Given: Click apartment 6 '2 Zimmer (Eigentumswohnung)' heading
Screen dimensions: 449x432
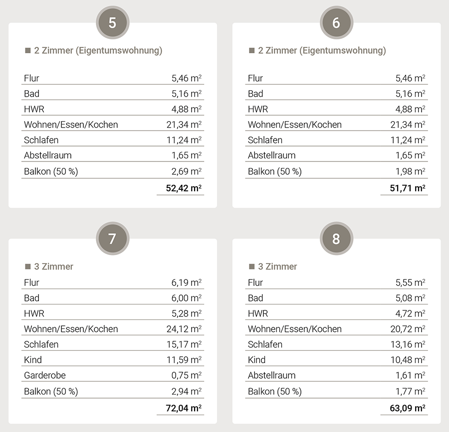Looking at the screenshot, I should [322, 50].
